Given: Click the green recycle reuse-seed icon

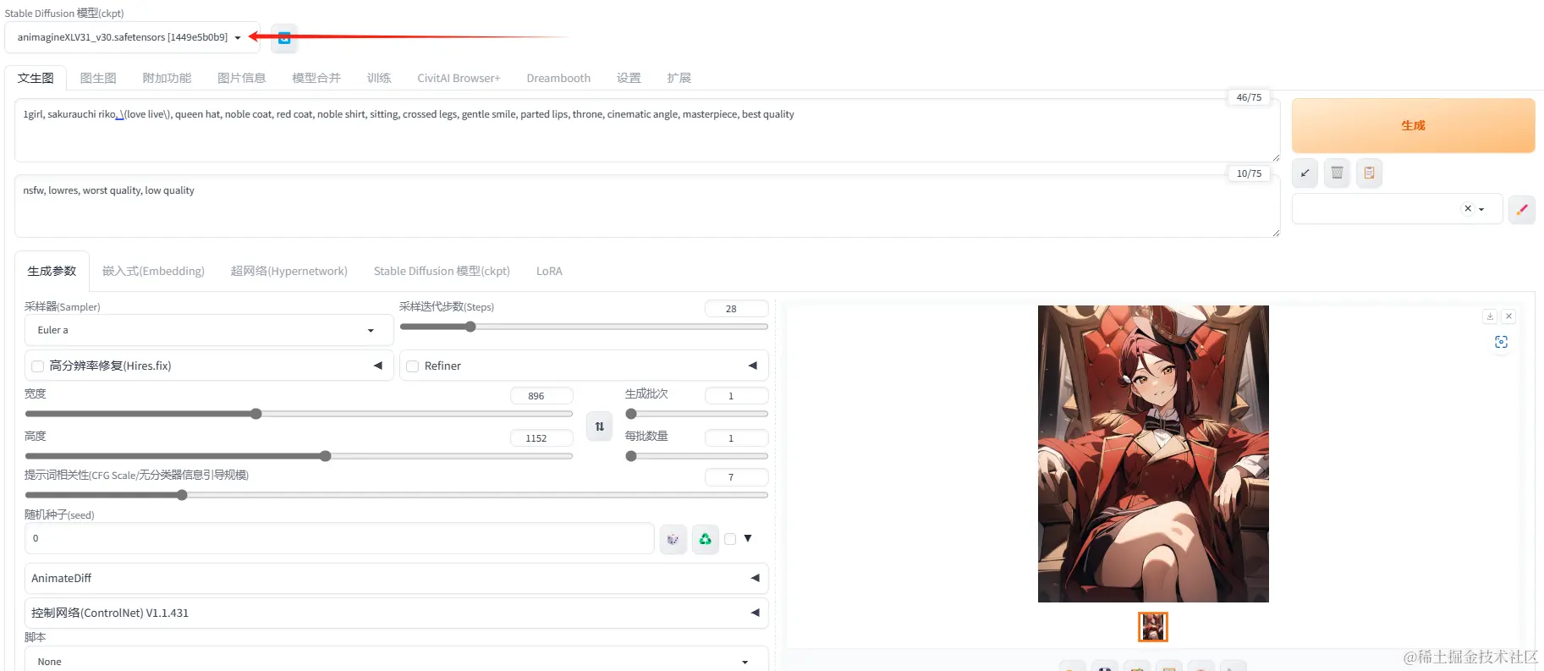Looking at the screenshot, I should (706, 538).
